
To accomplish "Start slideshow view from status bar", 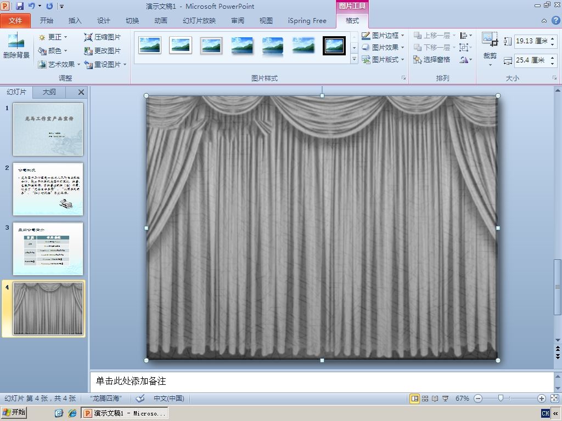I will 445,399.
